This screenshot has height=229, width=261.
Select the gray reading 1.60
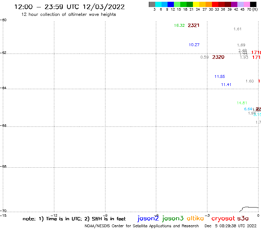[x=250, y=81]
